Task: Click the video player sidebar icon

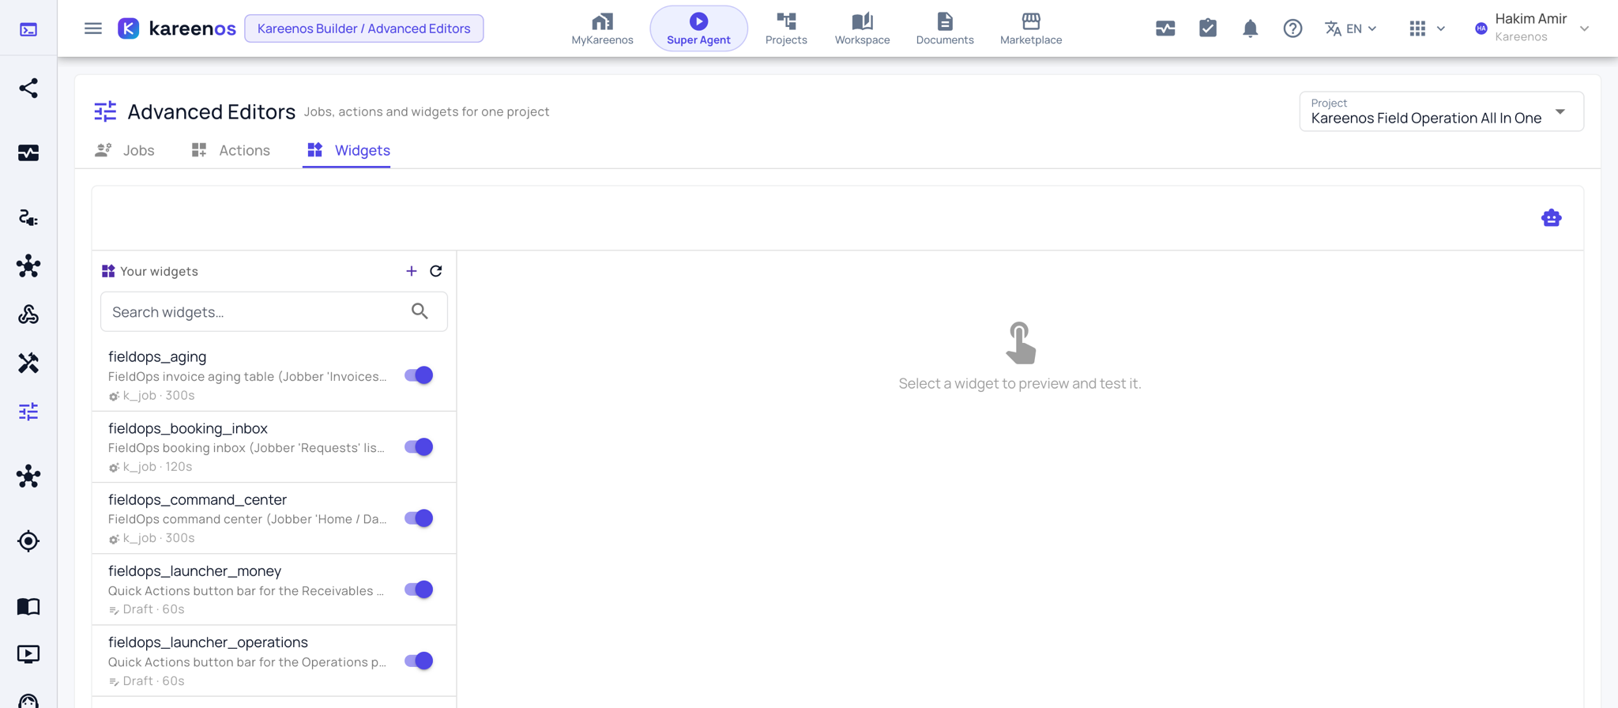Action: (x=28, y=653)
